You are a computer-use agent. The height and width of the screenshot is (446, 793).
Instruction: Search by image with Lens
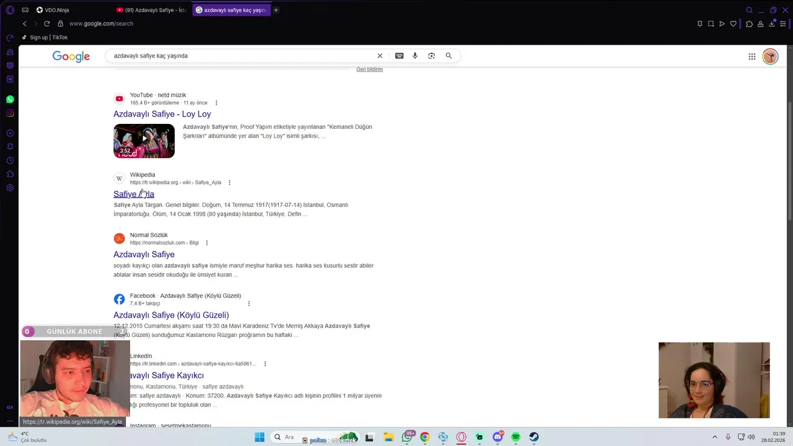coord(432,56)
